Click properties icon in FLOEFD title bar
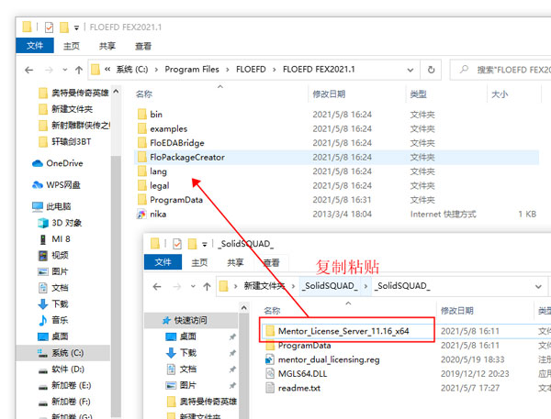 click(49, 27)
